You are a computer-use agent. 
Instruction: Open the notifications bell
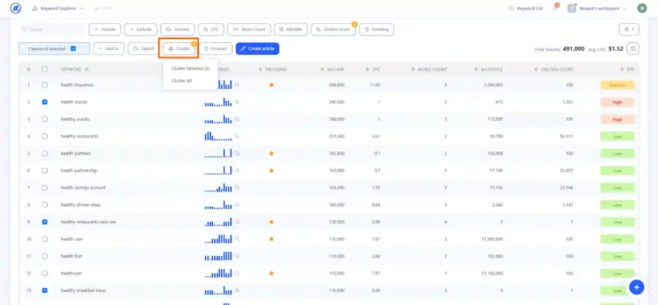pyautogui.click(x=556, y=8)
